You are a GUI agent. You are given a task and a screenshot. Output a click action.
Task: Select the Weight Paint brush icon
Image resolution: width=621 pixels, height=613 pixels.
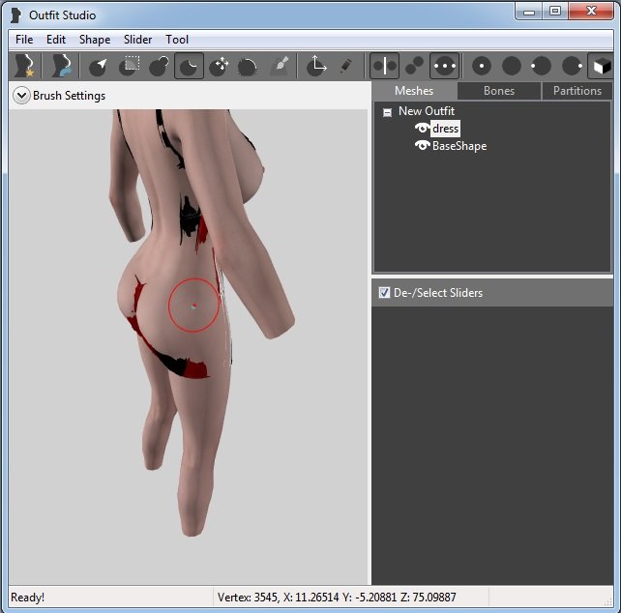coord(280,66)
